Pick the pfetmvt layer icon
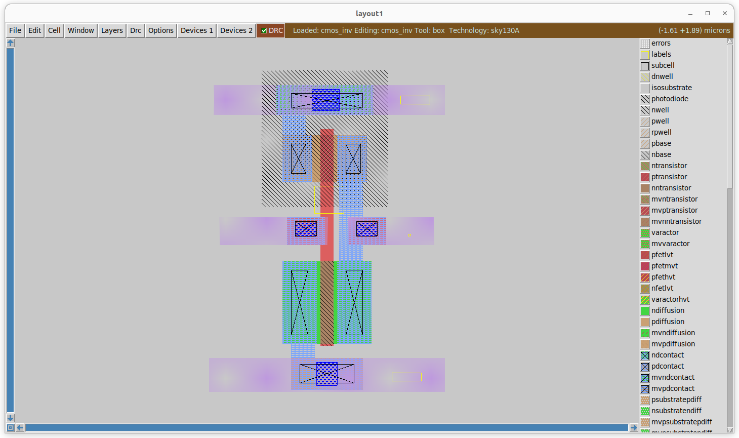 tap(645, 266)
